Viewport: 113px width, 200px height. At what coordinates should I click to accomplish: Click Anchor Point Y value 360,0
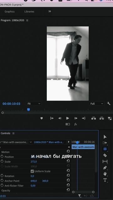(45, 181)
